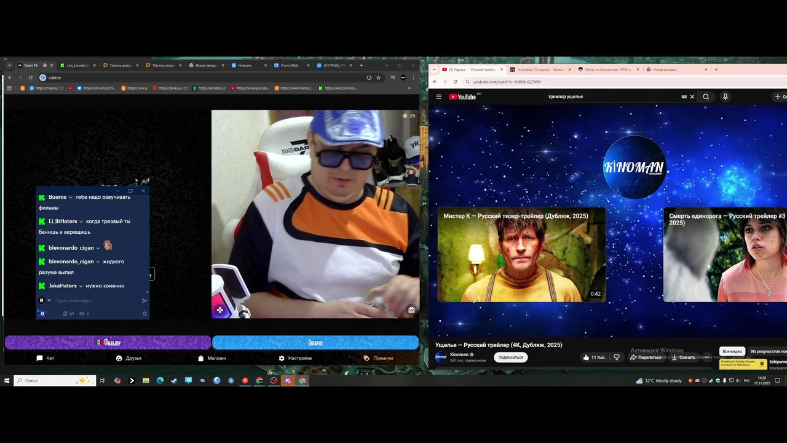Like the video with 11 тыс. button
Viewport: 787px width, 443px height.
594,357
